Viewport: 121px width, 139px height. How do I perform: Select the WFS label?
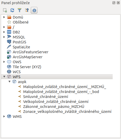[17, 77]
